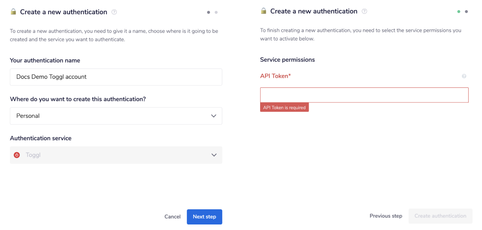
Task: Open the help icon beside the right dialog title
Action: click(364, 11)
